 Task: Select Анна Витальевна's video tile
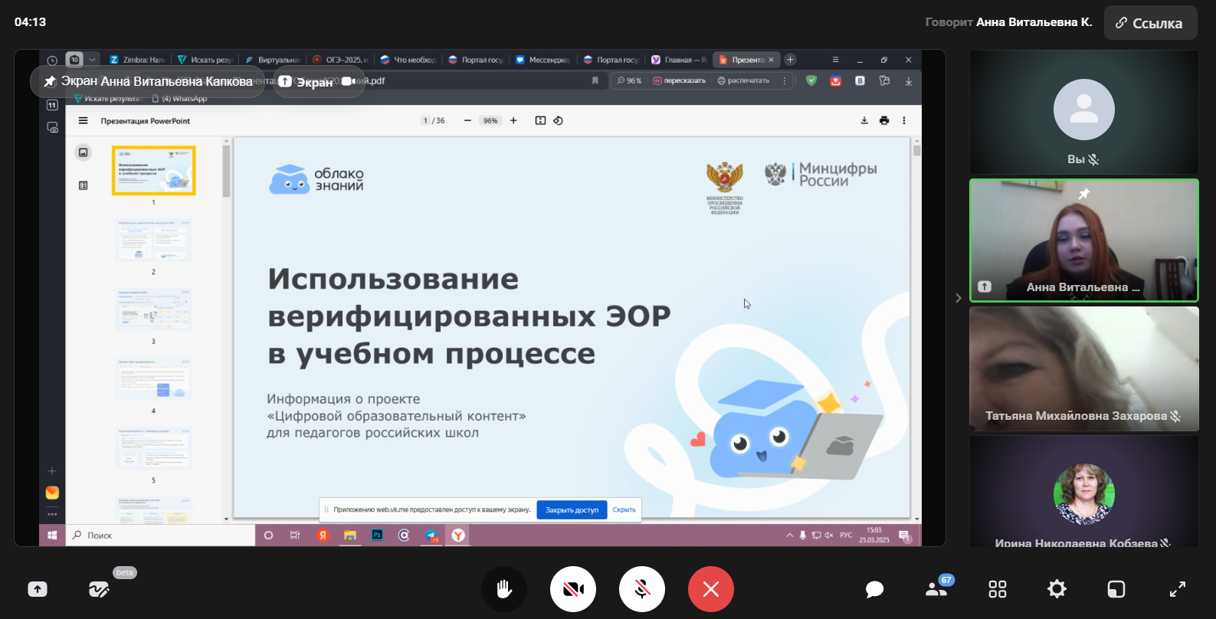(1083, 240)
